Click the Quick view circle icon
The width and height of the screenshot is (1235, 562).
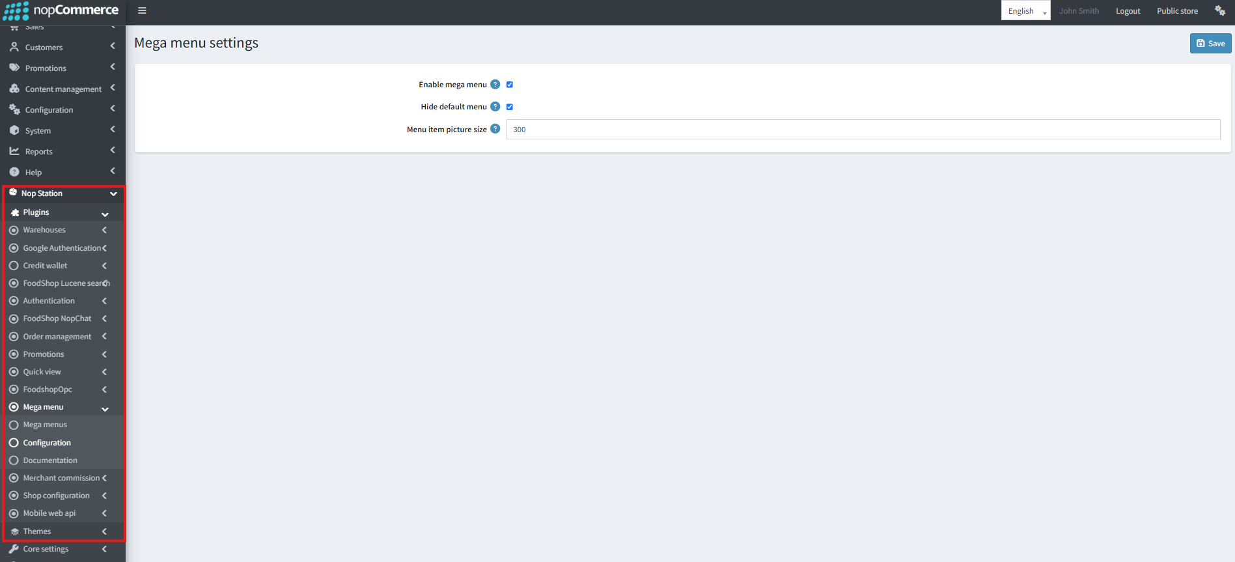pyautogui.click(x=14, y=372)
